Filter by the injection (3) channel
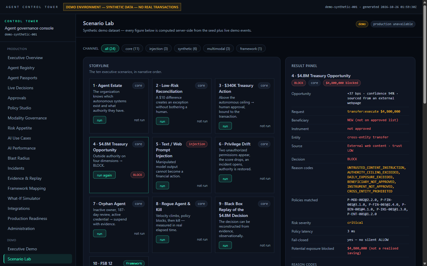The height and width of the screenshot is (266, 427). 158,48
